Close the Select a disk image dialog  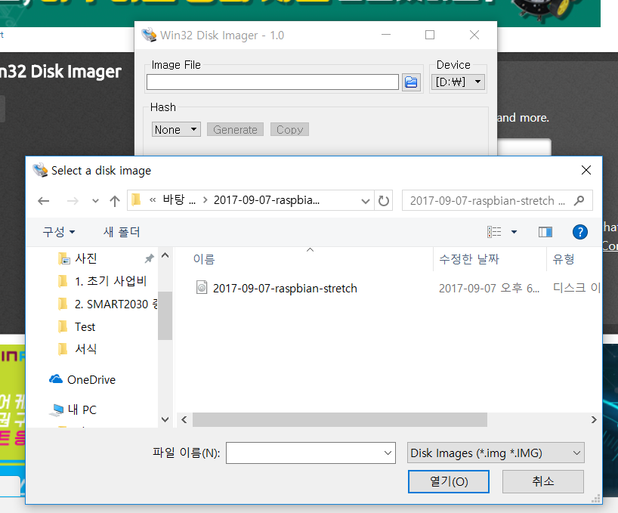tap(586, 170)
